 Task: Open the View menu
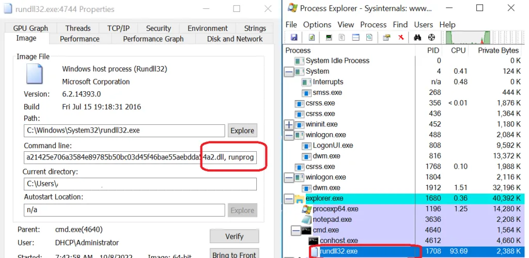tap(346, 25)
